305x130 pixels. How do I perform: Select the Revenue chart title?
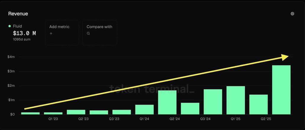(x=18, y=14)
